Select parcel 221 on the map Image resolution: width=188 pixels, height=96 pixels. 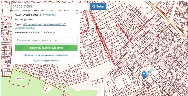(x=123, y=39)
